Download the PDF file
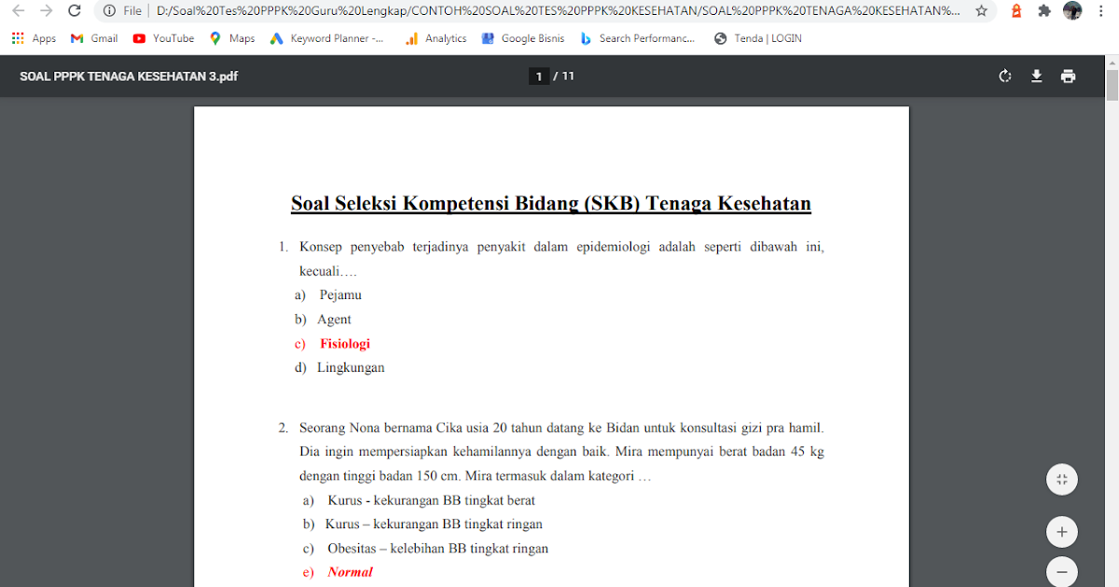1119x587 pixels. [1036, 76]
